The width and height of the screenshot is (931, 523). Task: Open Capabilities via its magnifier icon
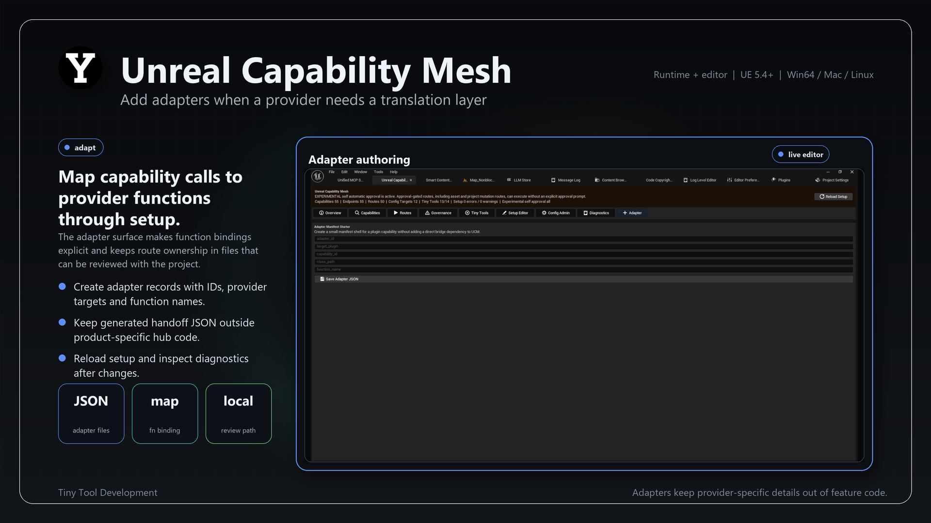[357, 213]
